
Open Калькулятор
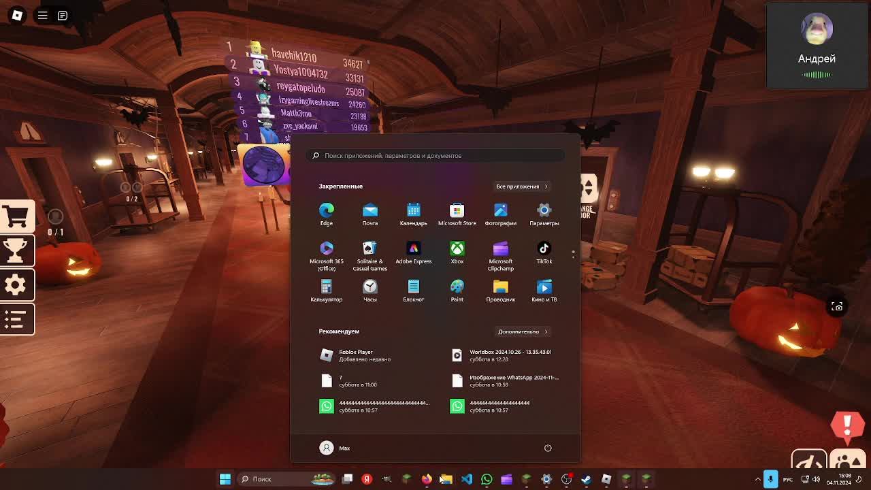pos(327,290)
